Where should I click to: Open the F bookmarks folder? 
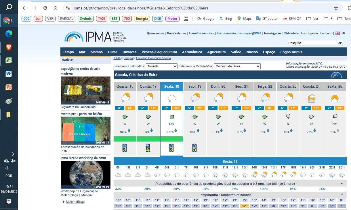point(328,19)
